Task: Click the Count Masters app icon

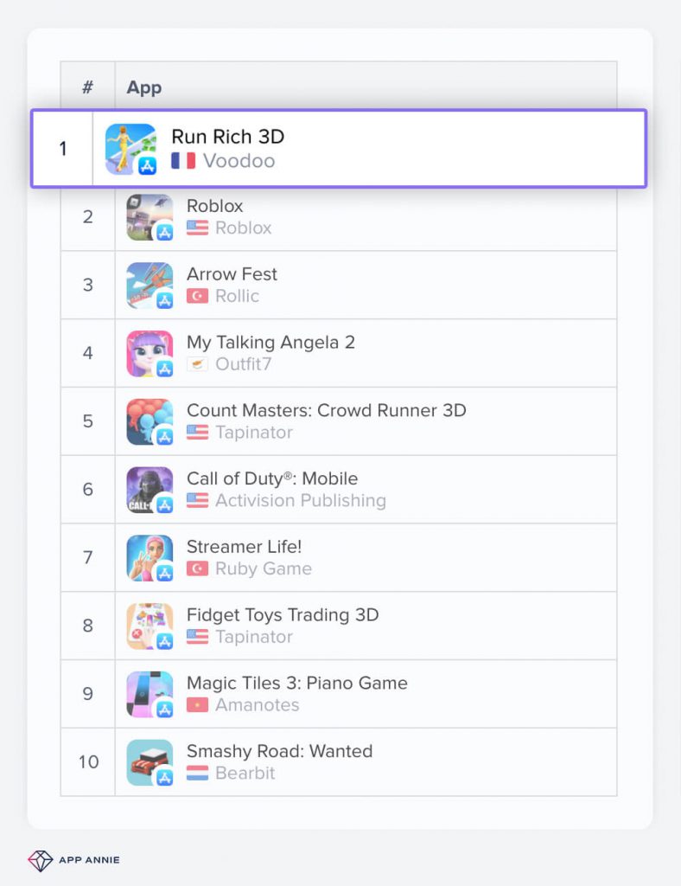Action: click(x=149, y=421)
